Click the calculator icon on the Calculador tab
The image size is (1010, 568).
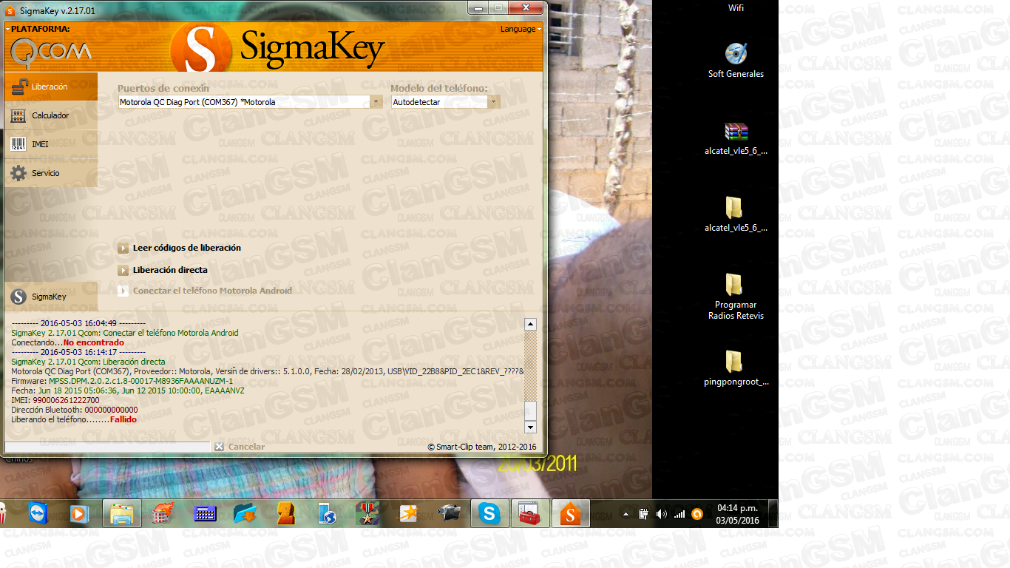tap(19, 115)
